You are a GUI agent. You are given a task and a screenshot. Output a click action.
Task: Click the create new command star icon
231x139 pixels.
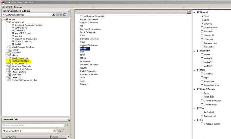[63, 130]
